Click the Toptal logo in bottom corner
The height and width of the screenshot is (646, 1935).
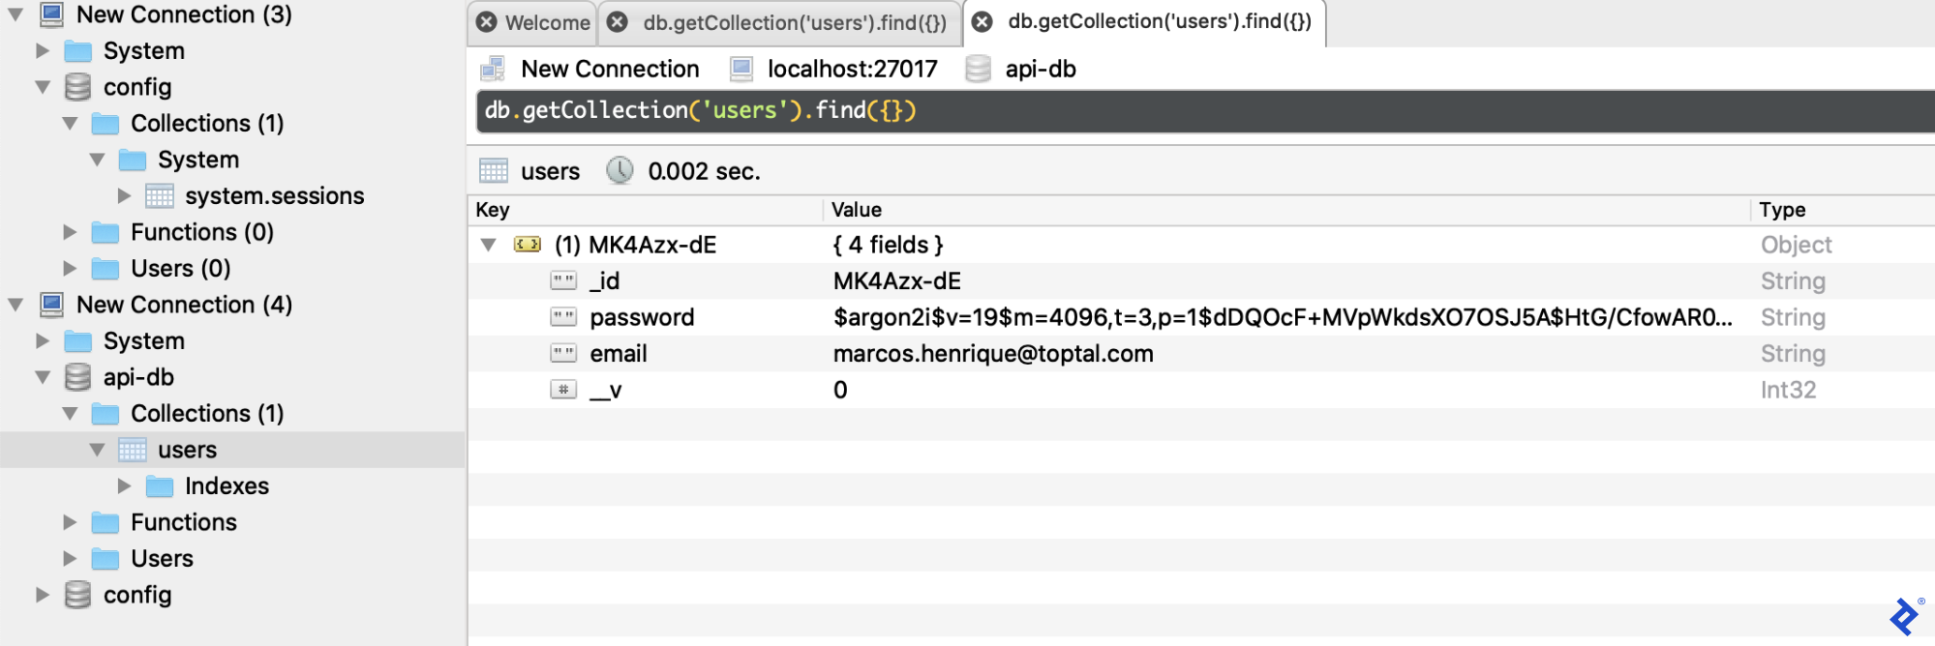[x=1906, y=616]
